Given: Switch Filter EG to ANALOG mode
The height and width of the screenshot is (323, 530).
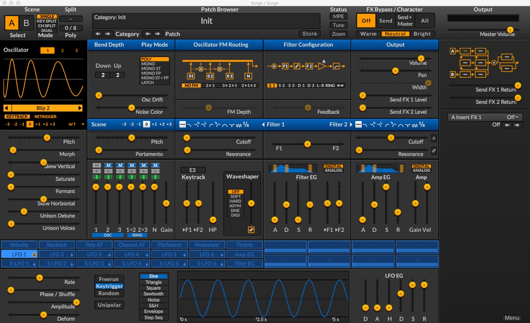Looking at the screenshot, I should [333, 171].
